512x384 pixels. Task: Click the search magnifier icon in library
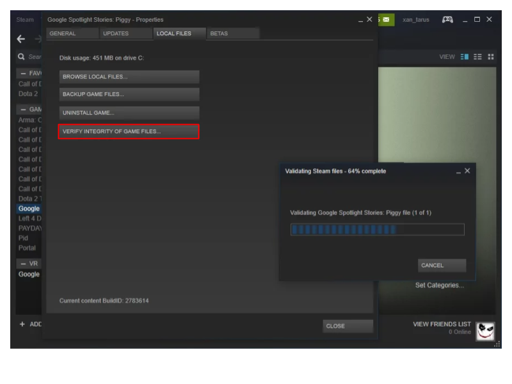click(x=21, y=56)
